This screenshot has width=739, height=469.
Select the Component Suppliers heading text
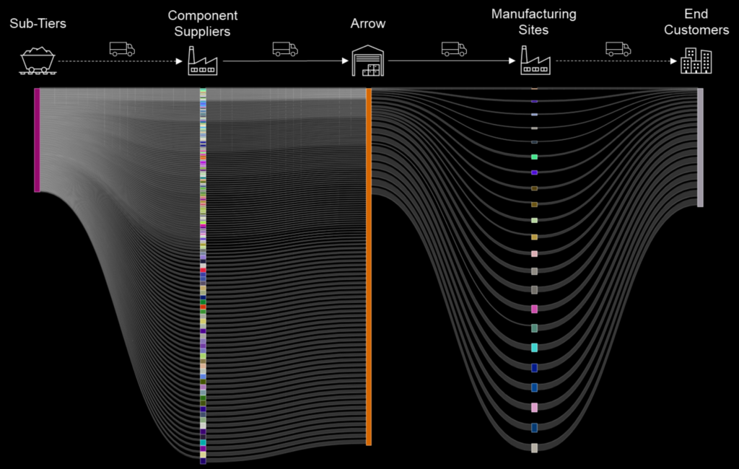click(202, 22)
